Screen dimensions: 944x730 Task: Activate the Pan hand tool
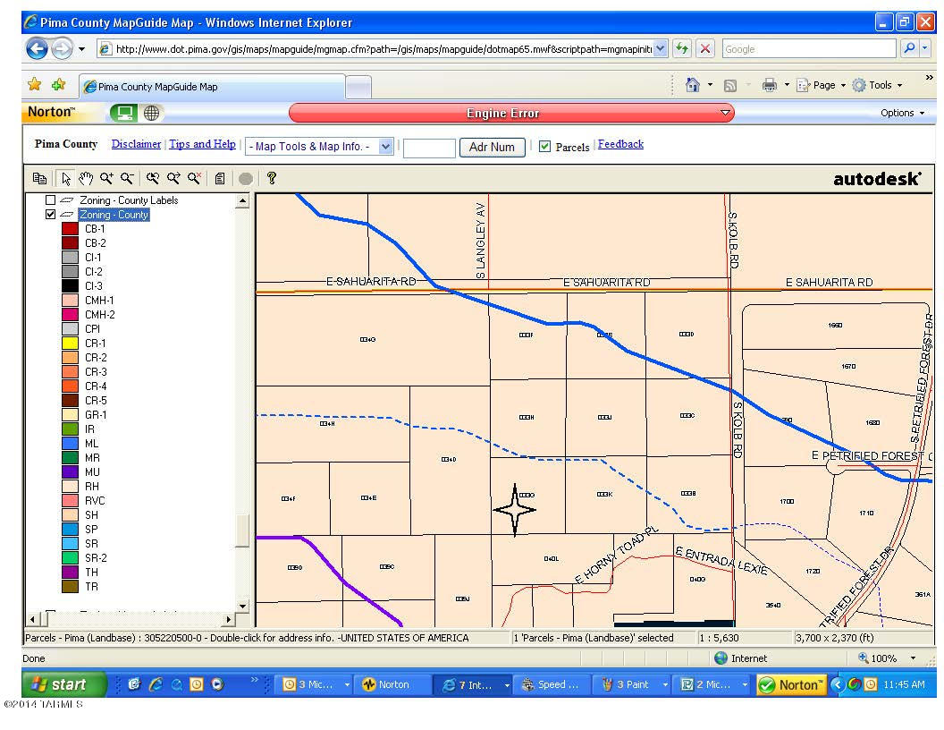(x=86, y=178)
